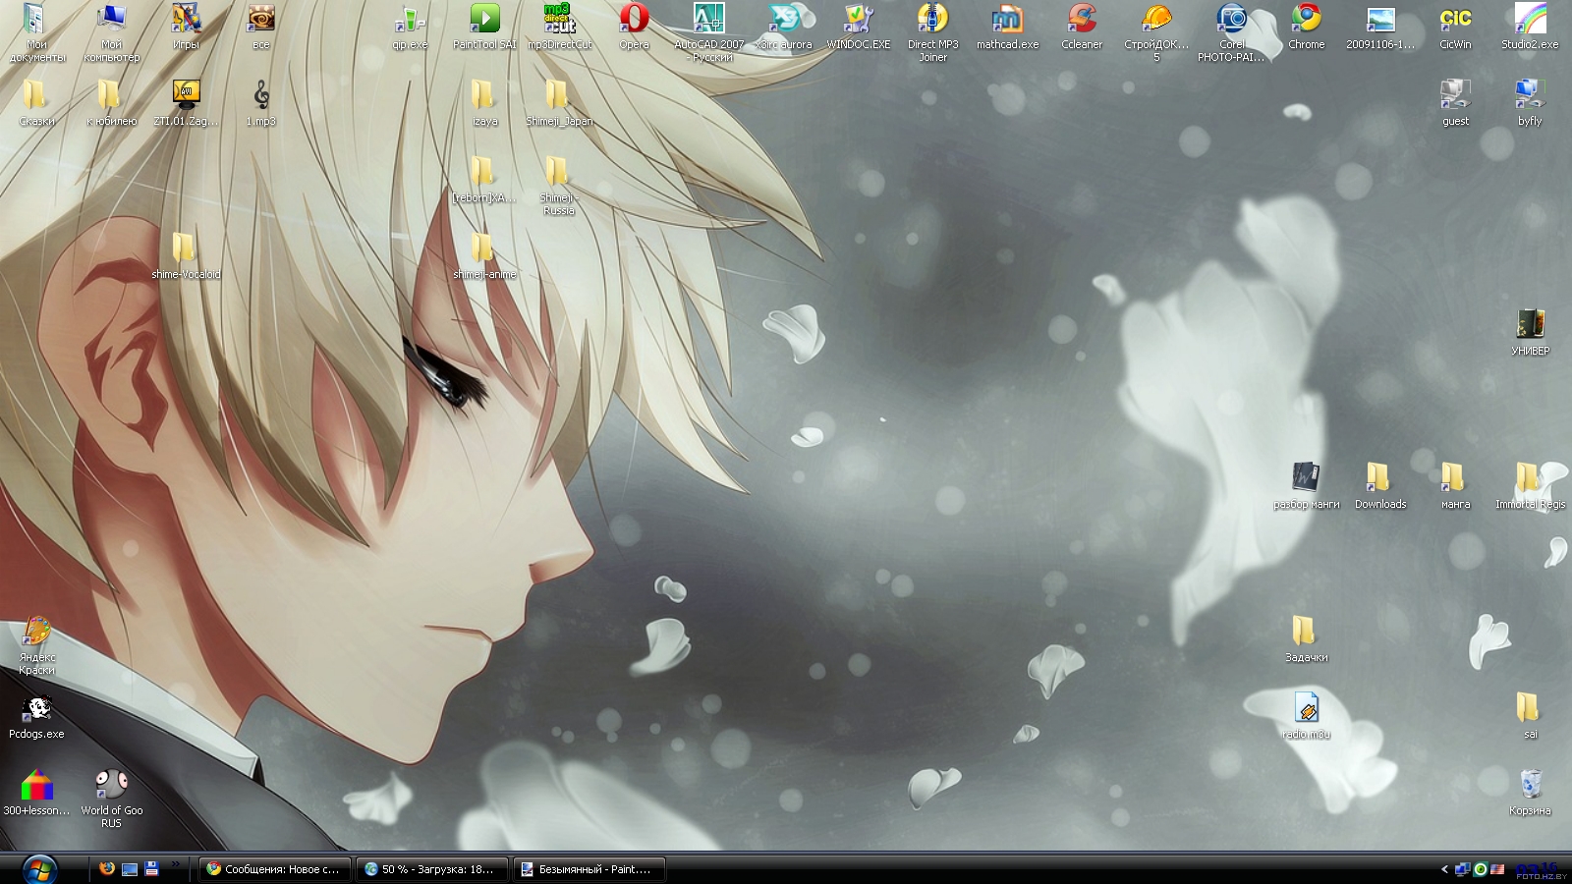Open the byfly connection shortcut

click(1530, 103)
